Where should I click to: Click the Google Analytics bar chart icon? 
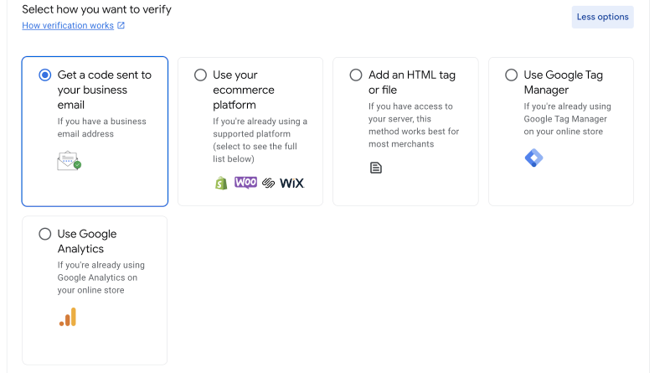click(x=68, y=317)
